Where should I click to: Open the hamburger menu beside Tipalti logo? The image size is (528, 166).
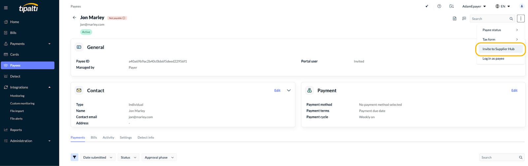point(6,8)
